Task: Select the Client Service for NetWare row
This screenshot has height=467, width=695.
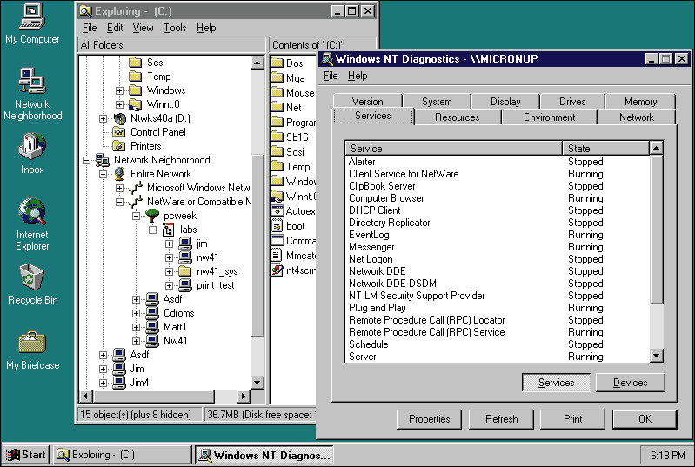Action: [497, 174]
